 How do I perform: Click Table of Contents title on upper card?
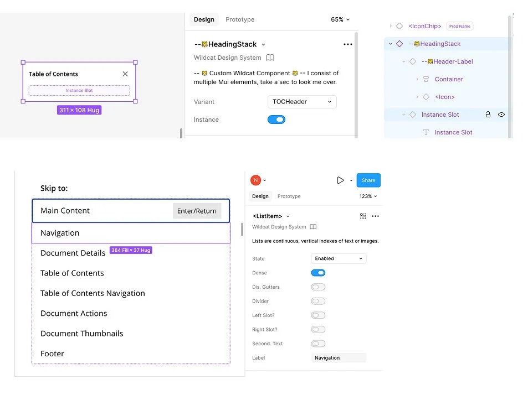53,74
